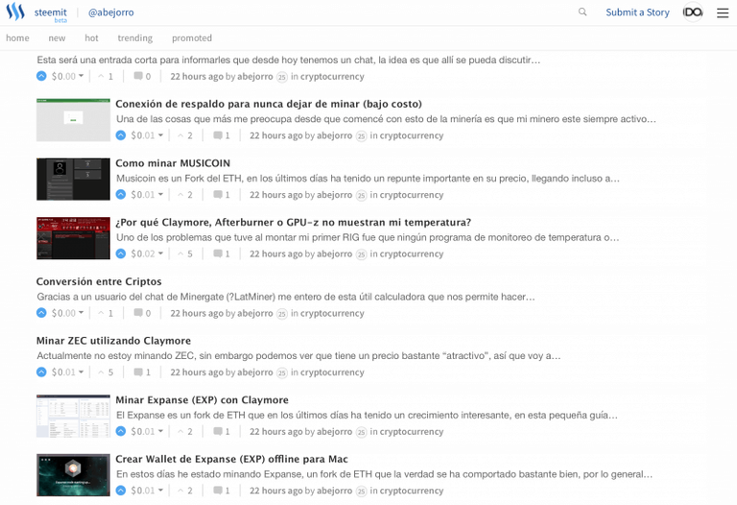Open comments on Minar Expanse con Claymore post

222,432
